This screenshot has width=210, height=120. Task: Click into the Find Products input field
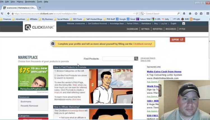point(118,59)
